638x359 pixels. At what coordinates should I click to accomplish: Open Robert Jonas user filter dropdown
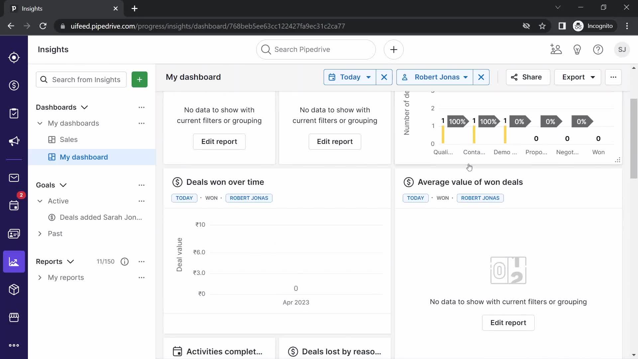tap(435, 77)
